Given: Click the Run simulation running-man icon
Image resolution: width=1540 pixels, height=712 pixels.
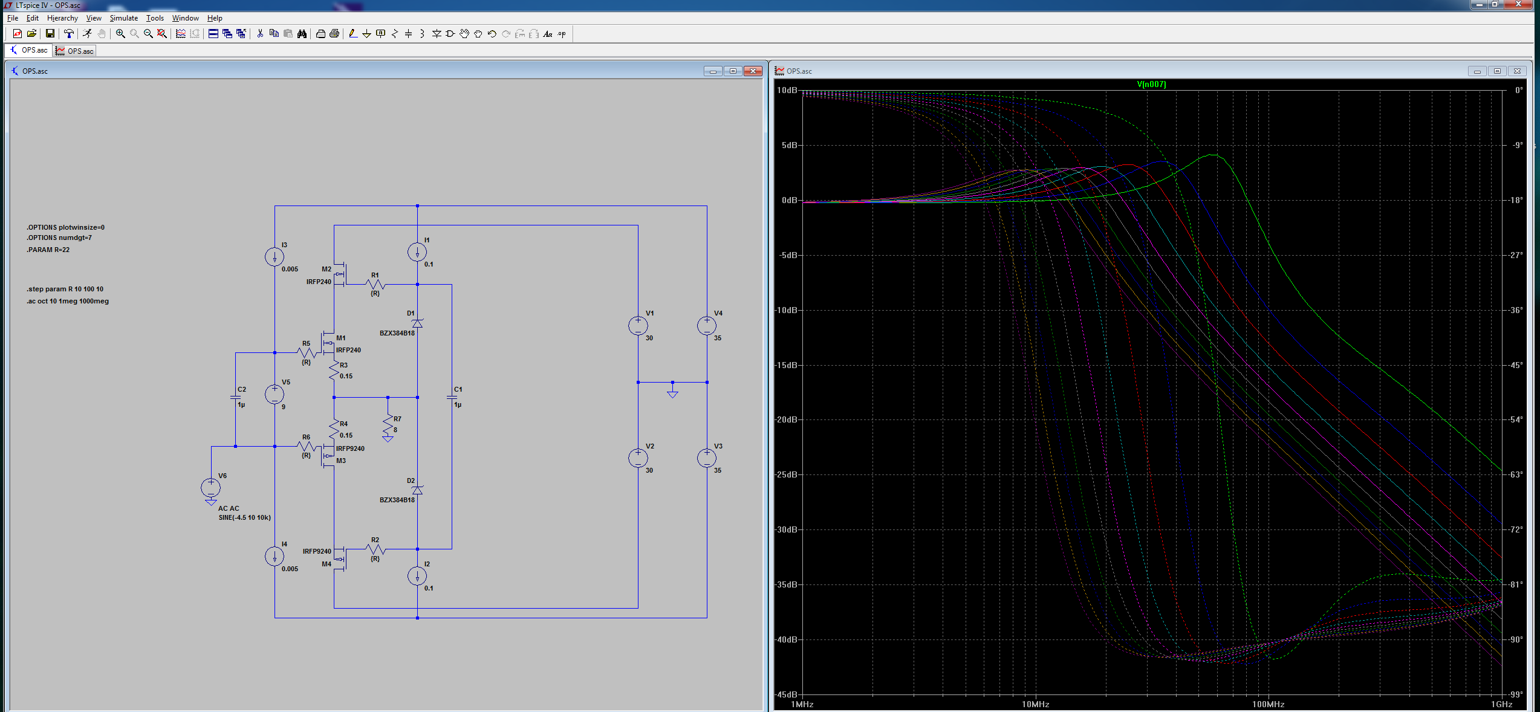Looking at the screenshot, I should point(87,34).
